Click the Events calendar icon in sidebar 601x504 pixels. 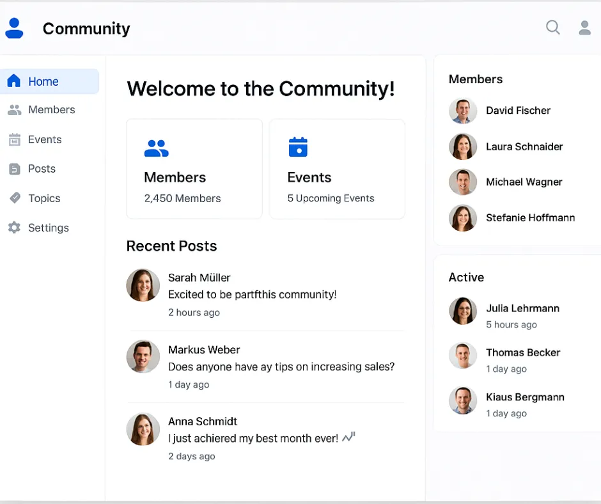click(15, 139)
